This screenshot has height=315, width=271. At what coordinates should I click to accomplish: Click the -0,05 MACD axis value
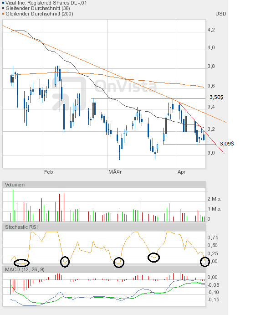[214, 285]
